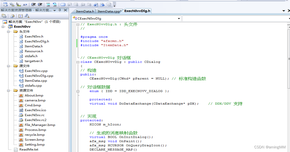Click the Increase Line Indent icon
This screenshot has width=290, height=152.
tap(40, 5)
